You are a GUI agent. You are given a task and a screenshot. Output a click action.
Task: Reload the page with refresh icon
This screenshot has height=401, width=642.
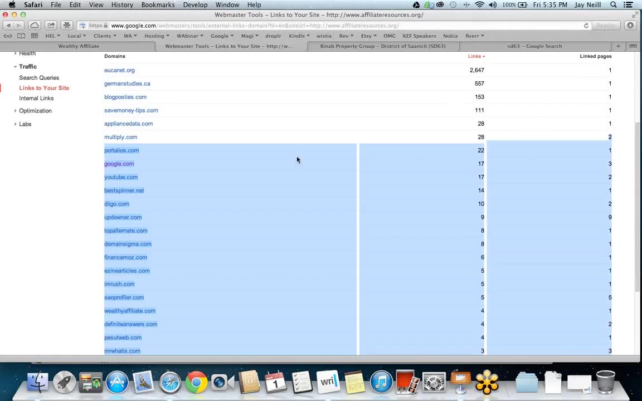[586, 26]
